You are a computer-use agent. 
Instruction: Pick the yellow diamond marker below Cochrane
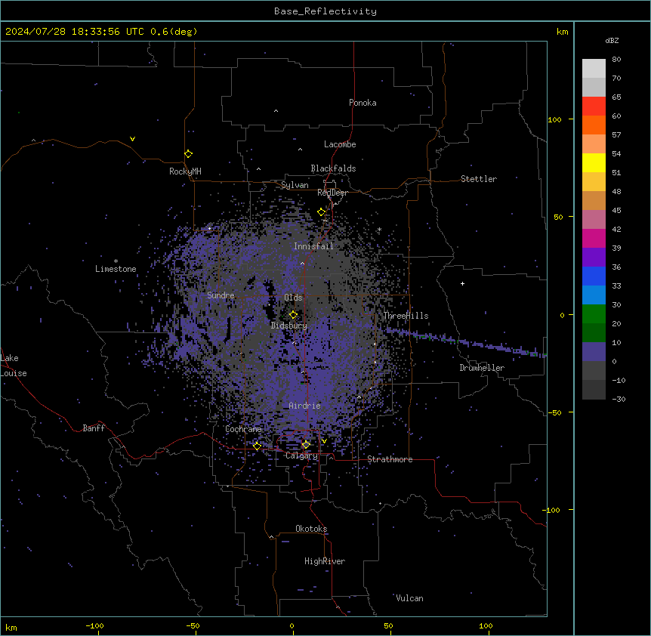coord(257,446)
